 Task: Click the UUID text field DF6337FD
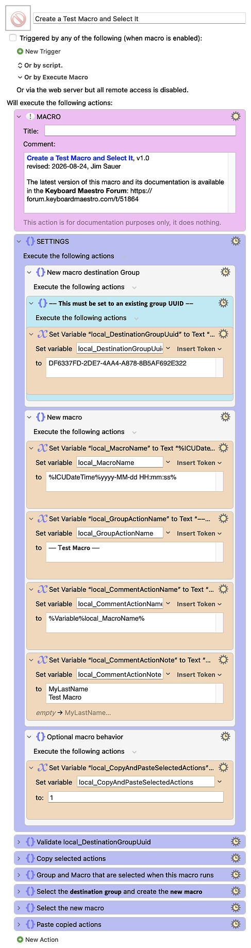[135, 368]
